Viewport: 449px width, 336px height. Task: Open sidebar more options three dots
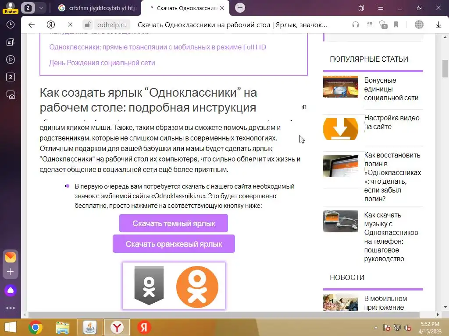click(11, 308)
